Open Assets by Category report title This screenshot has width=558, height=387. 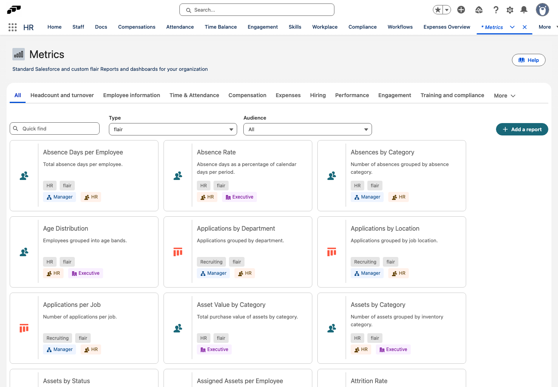tap(378, 305)
